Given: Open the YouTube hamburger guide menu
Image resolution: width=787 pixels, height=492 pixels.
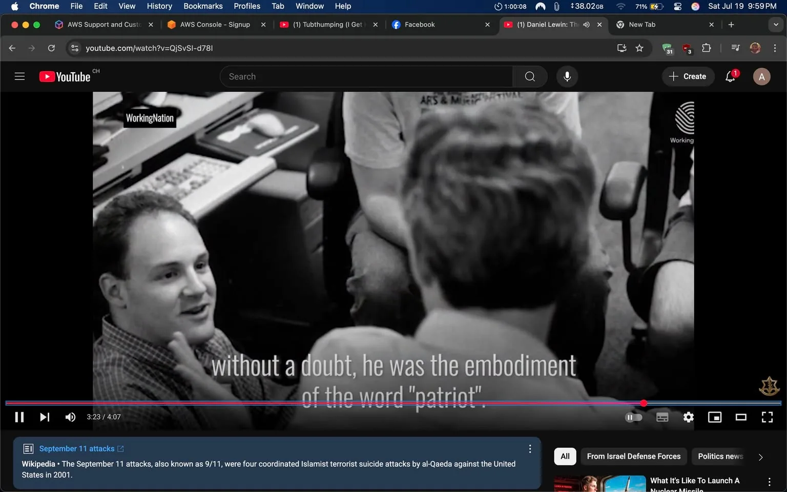Looking at the screenshot, I should coord(19,76).
